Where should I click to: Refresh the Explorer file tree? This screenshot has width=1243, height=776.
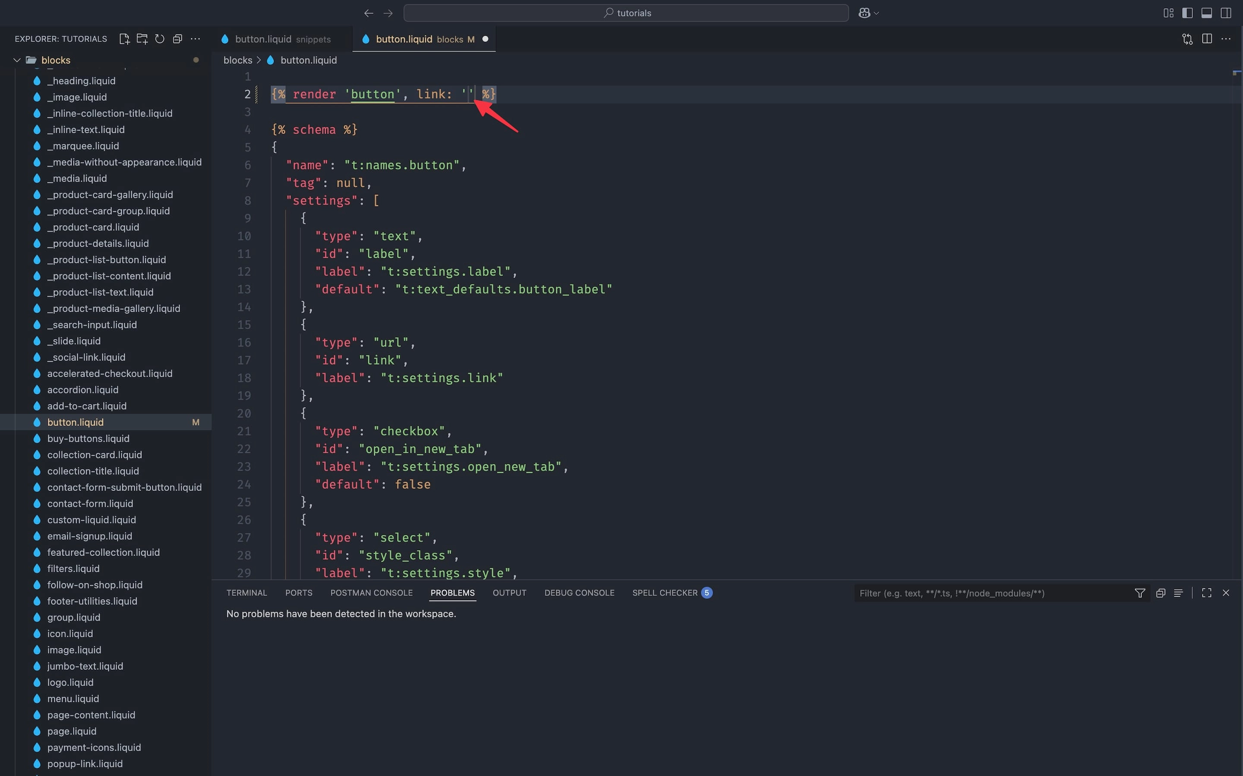click(160, 39)
